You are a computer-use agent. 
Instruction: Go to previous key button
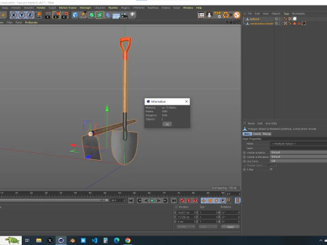tap(140, 201)
